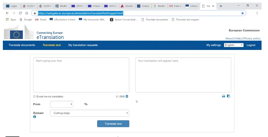Switch to the '2019 C' tab
This screenshot has height=137, width=268.
[78, 6]
